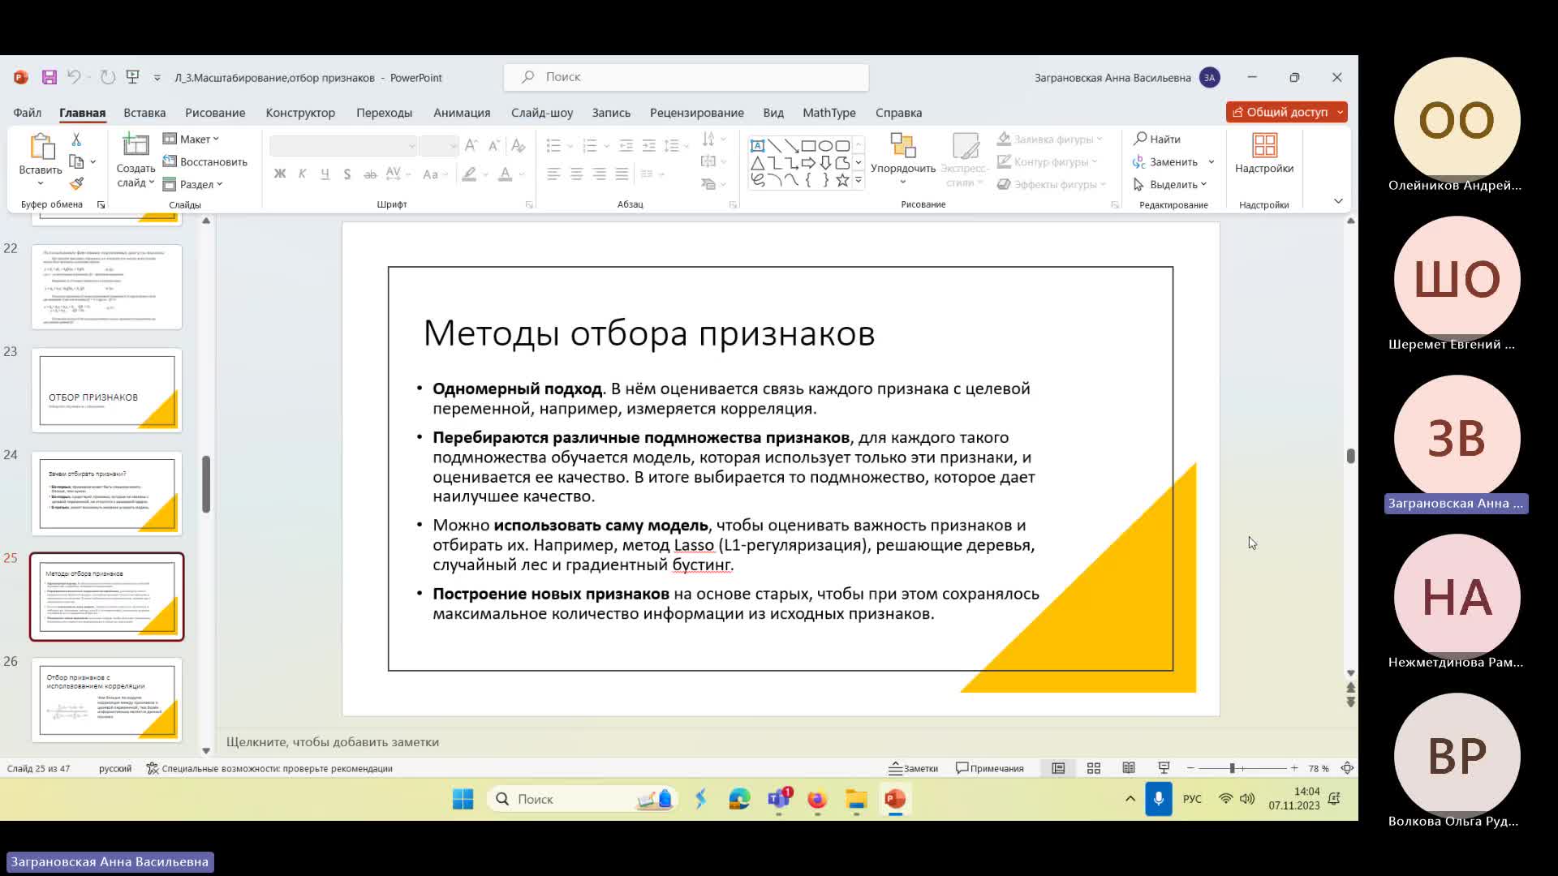
Task: Toggle strikethrough formatting
Action: [370, 174]
